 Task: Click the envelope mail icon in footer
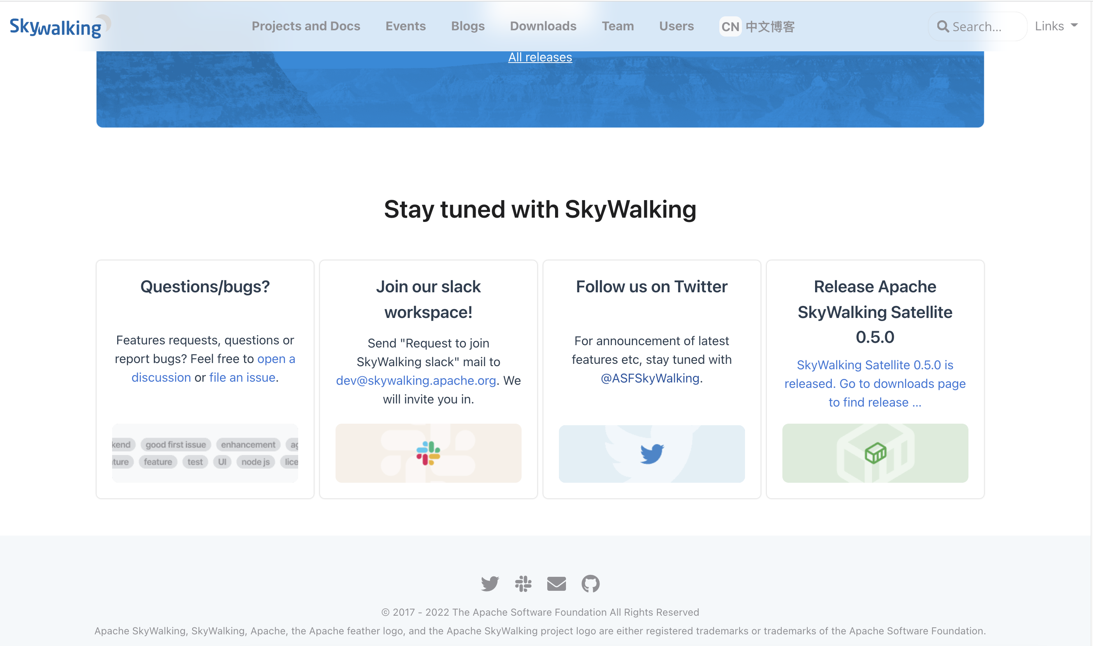pyautogui.click(x=557, y=584)
